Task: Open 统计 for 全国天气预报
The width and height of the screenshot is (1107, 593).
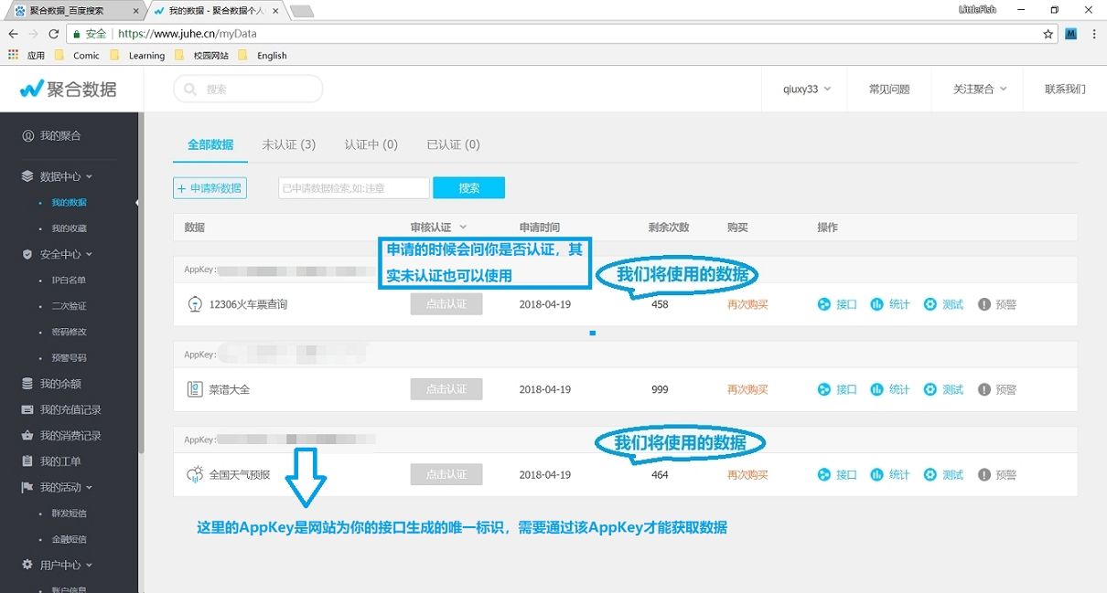Action: 890,474
